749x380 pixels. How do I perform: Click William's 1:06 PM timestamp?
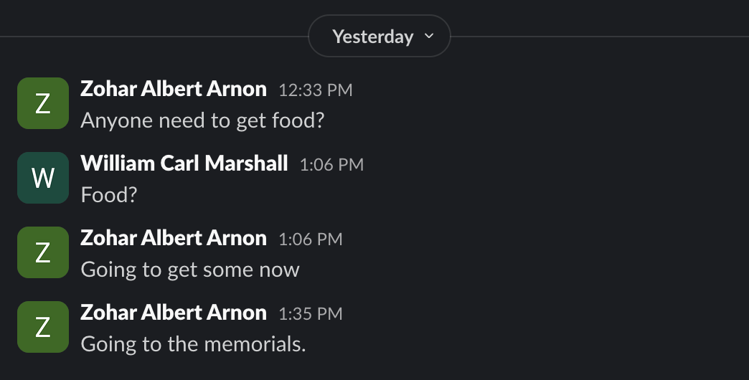pos(331,165)
